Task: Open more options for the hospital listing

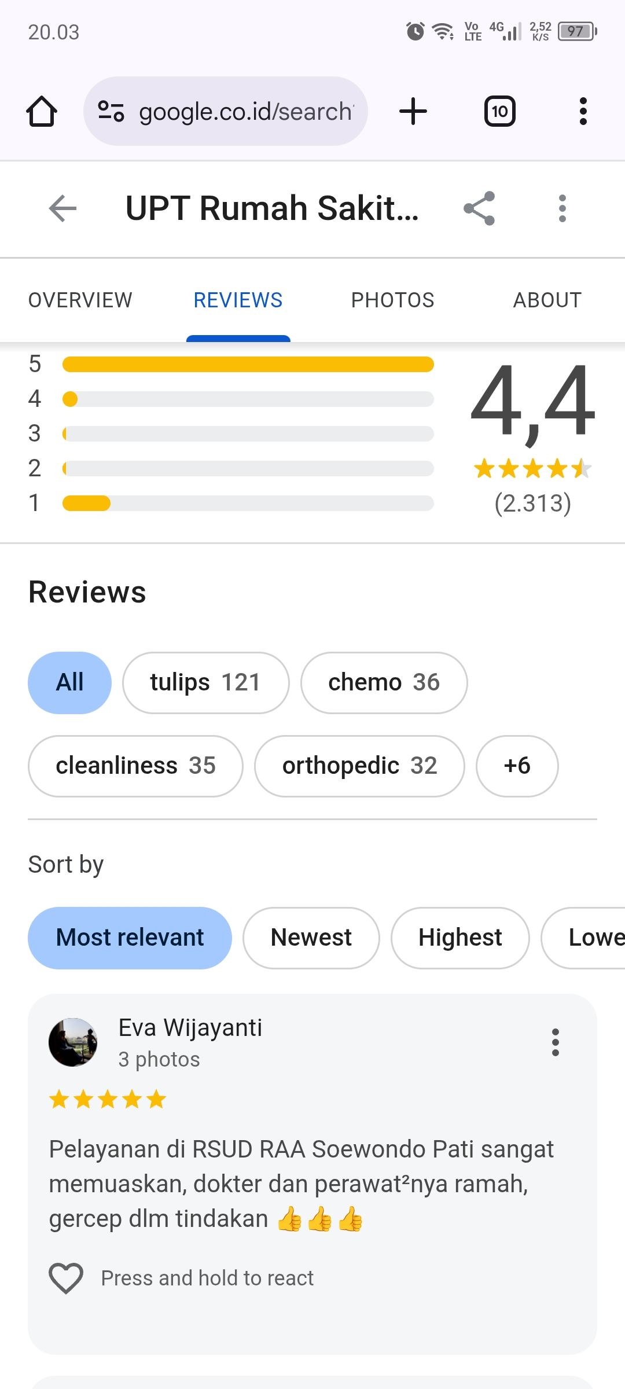Action: 562,208
